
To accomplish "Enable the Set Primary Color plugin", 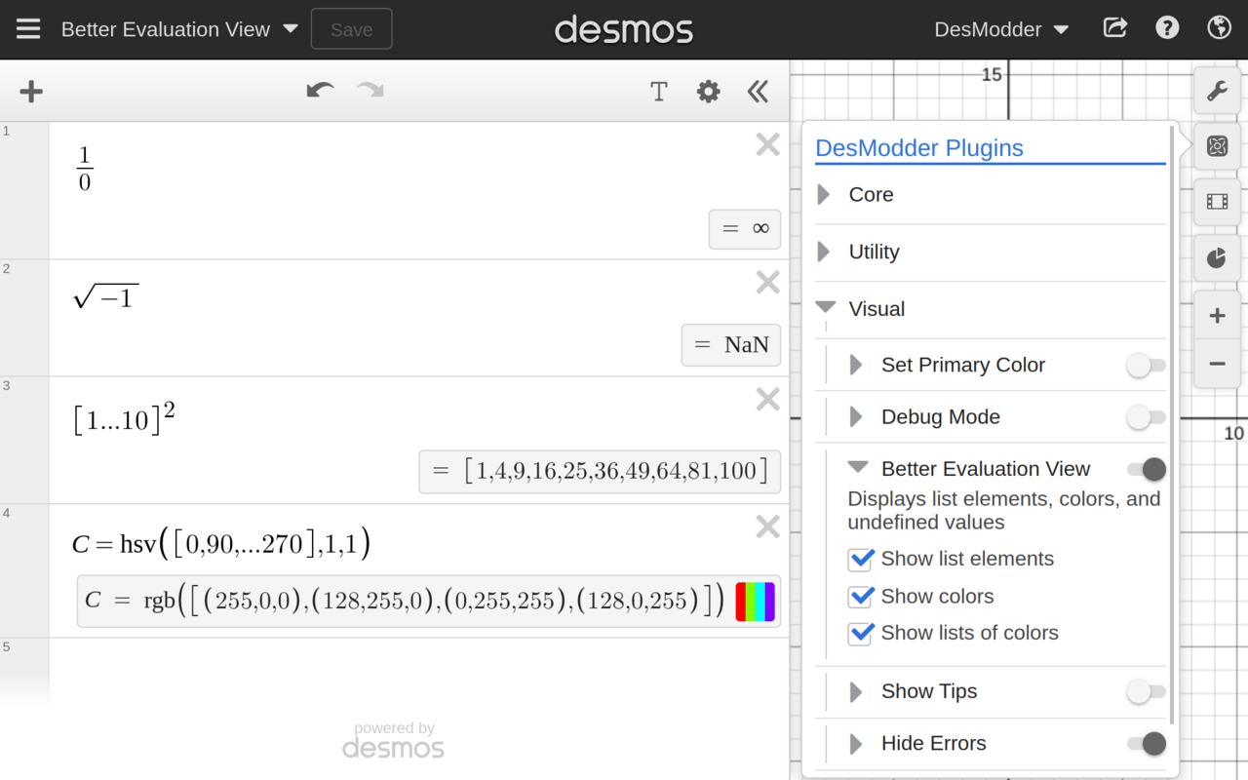I will click(x=1146, y=365).
